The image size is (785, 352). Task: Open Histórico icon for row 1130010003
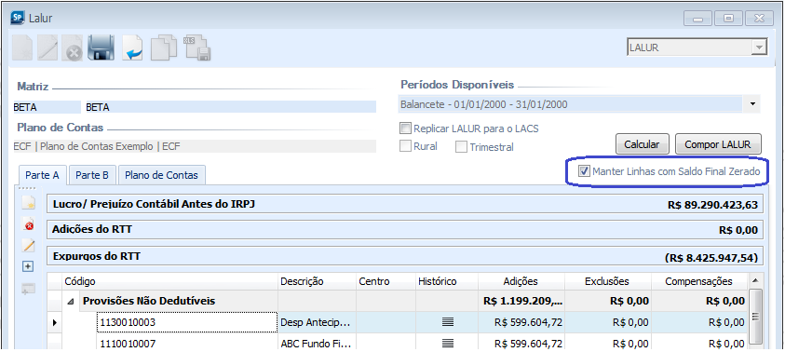pyautogui.click(x=448, y=322)
